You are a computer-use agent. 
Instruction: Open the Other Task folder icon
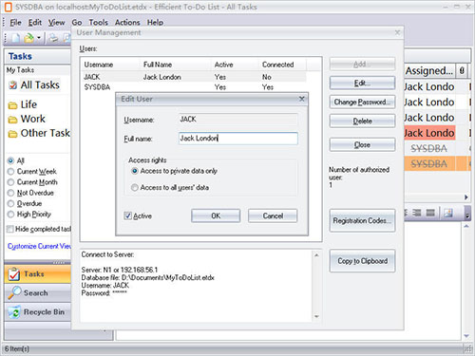tap(12, 134)
